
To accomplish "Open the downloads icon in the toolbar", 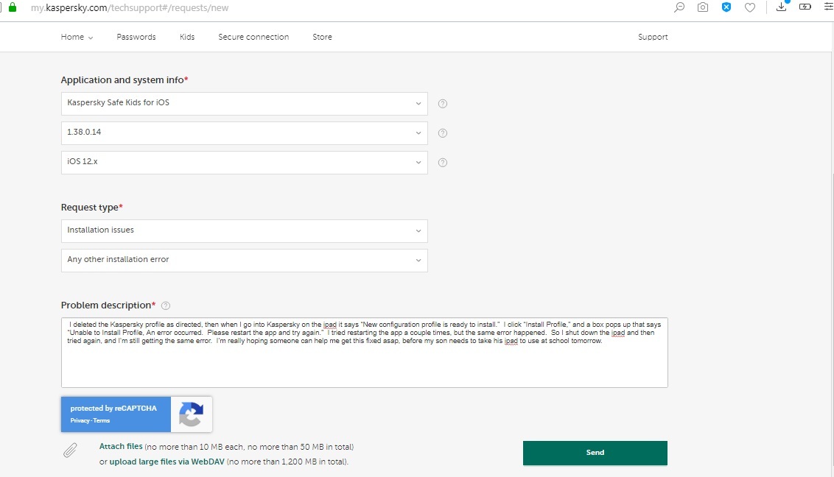I will (782, 7).
